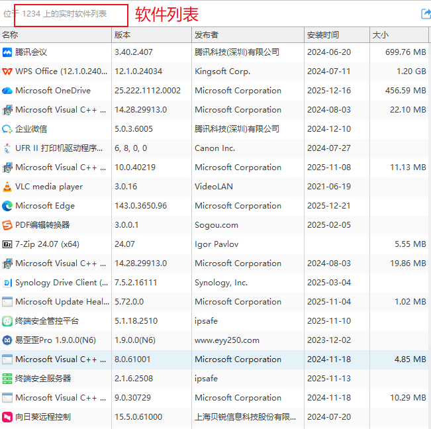Click the Microsoft Edge icon
Image resolution: width=431 pixels, height=429 pixels.
pos(7,206)
